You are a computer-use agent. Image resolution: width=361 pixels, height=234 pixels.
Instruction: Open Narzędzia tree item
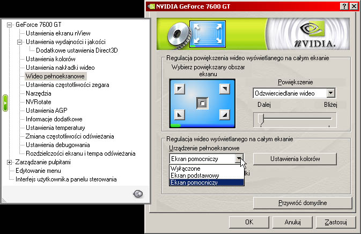pyautogui.click(x=39, y=93)
